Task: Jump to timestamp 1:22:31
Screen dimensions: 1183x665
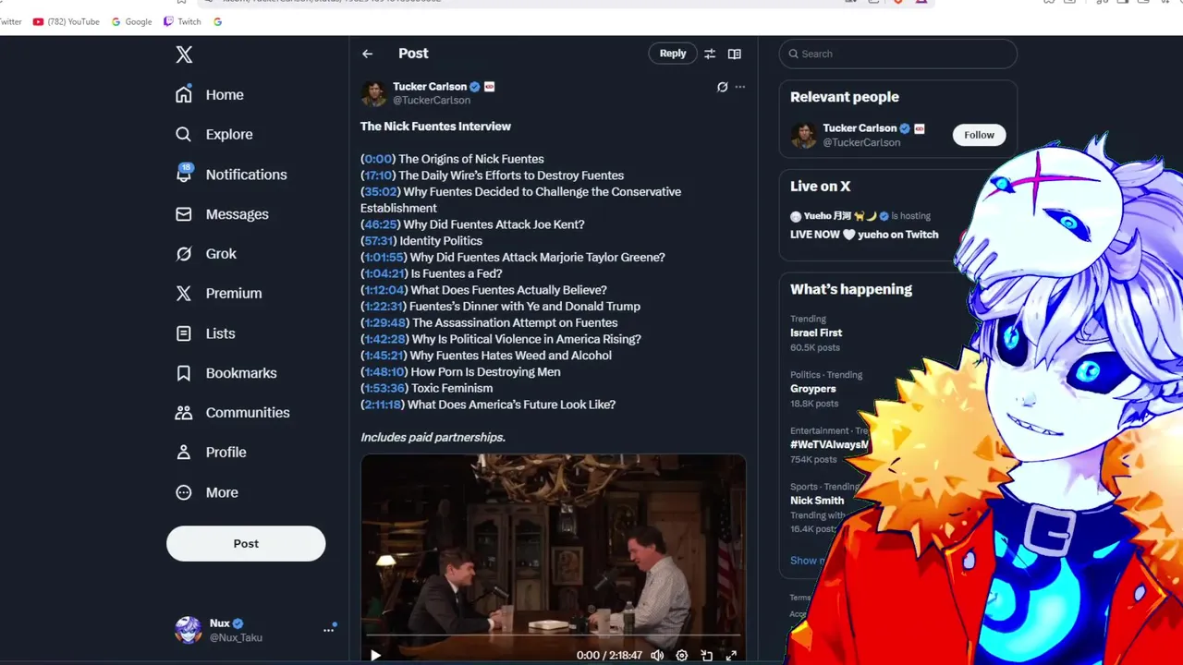Action: click(384, 307)
